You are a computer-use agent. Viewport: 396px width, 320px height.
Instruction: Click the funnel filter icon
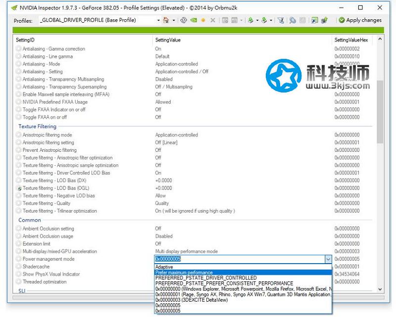tap(281, 20)
